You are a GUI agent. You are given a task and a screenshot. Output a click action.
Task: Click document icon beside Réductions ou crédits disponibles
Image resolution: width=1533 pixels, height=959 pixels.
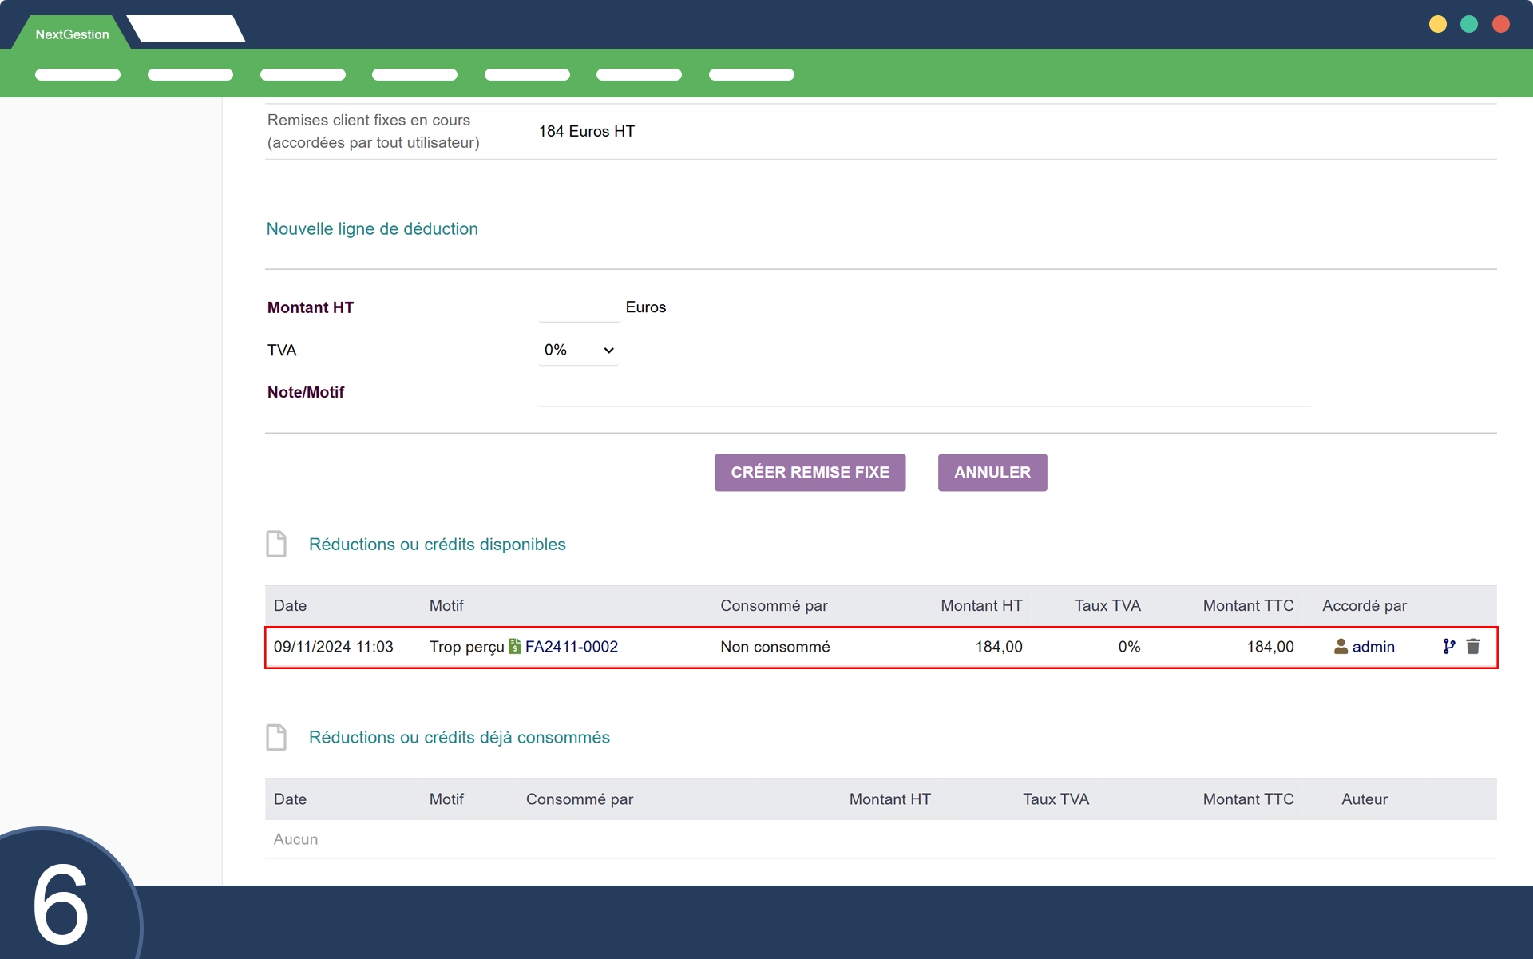(x=276, y=544)
